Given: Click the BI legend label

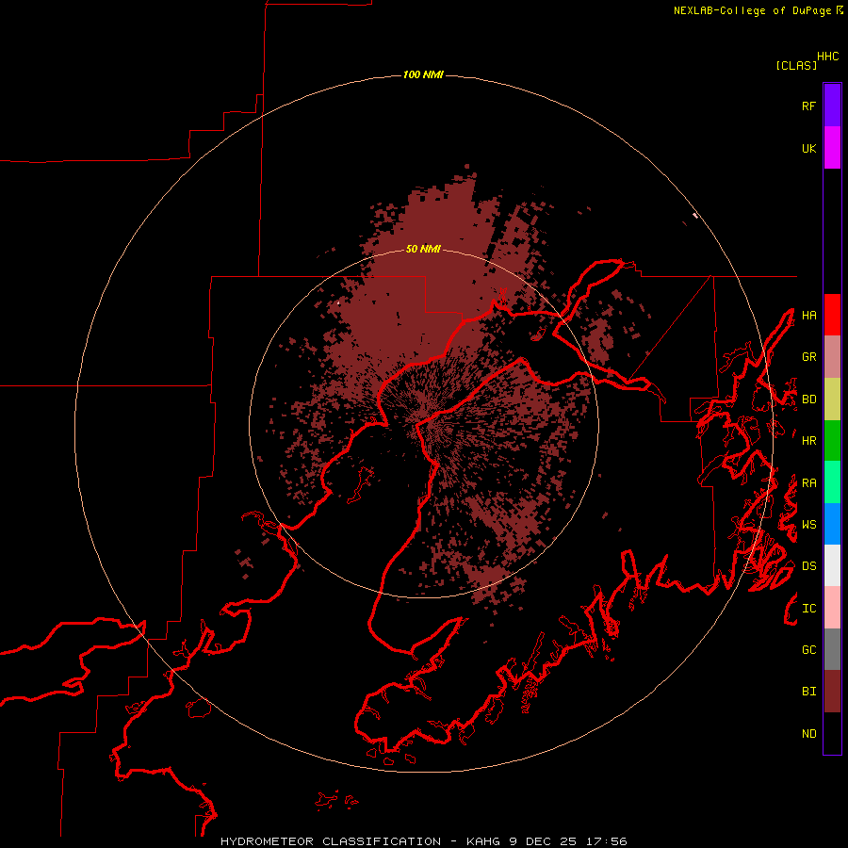Looking at the screenshot, I should coord(808,692).
